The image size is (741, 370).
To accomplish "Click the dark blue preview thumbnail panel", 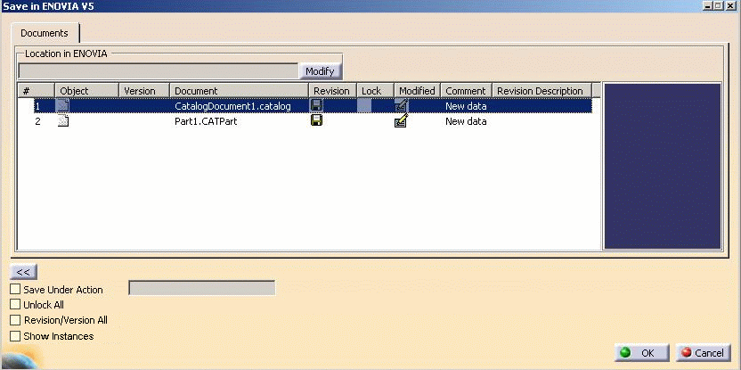I will (x=661, y=166).
